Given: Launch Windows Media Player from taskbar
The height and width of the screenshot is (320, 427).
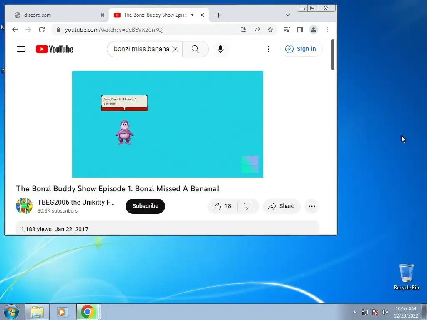Looking at the screenshot, I should tap(63, 312).
